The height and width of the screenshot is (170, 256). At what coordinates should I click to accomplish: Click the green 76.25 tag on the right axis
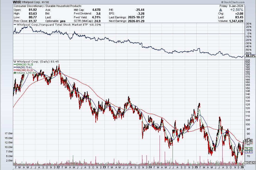click(x=249, y=149)
